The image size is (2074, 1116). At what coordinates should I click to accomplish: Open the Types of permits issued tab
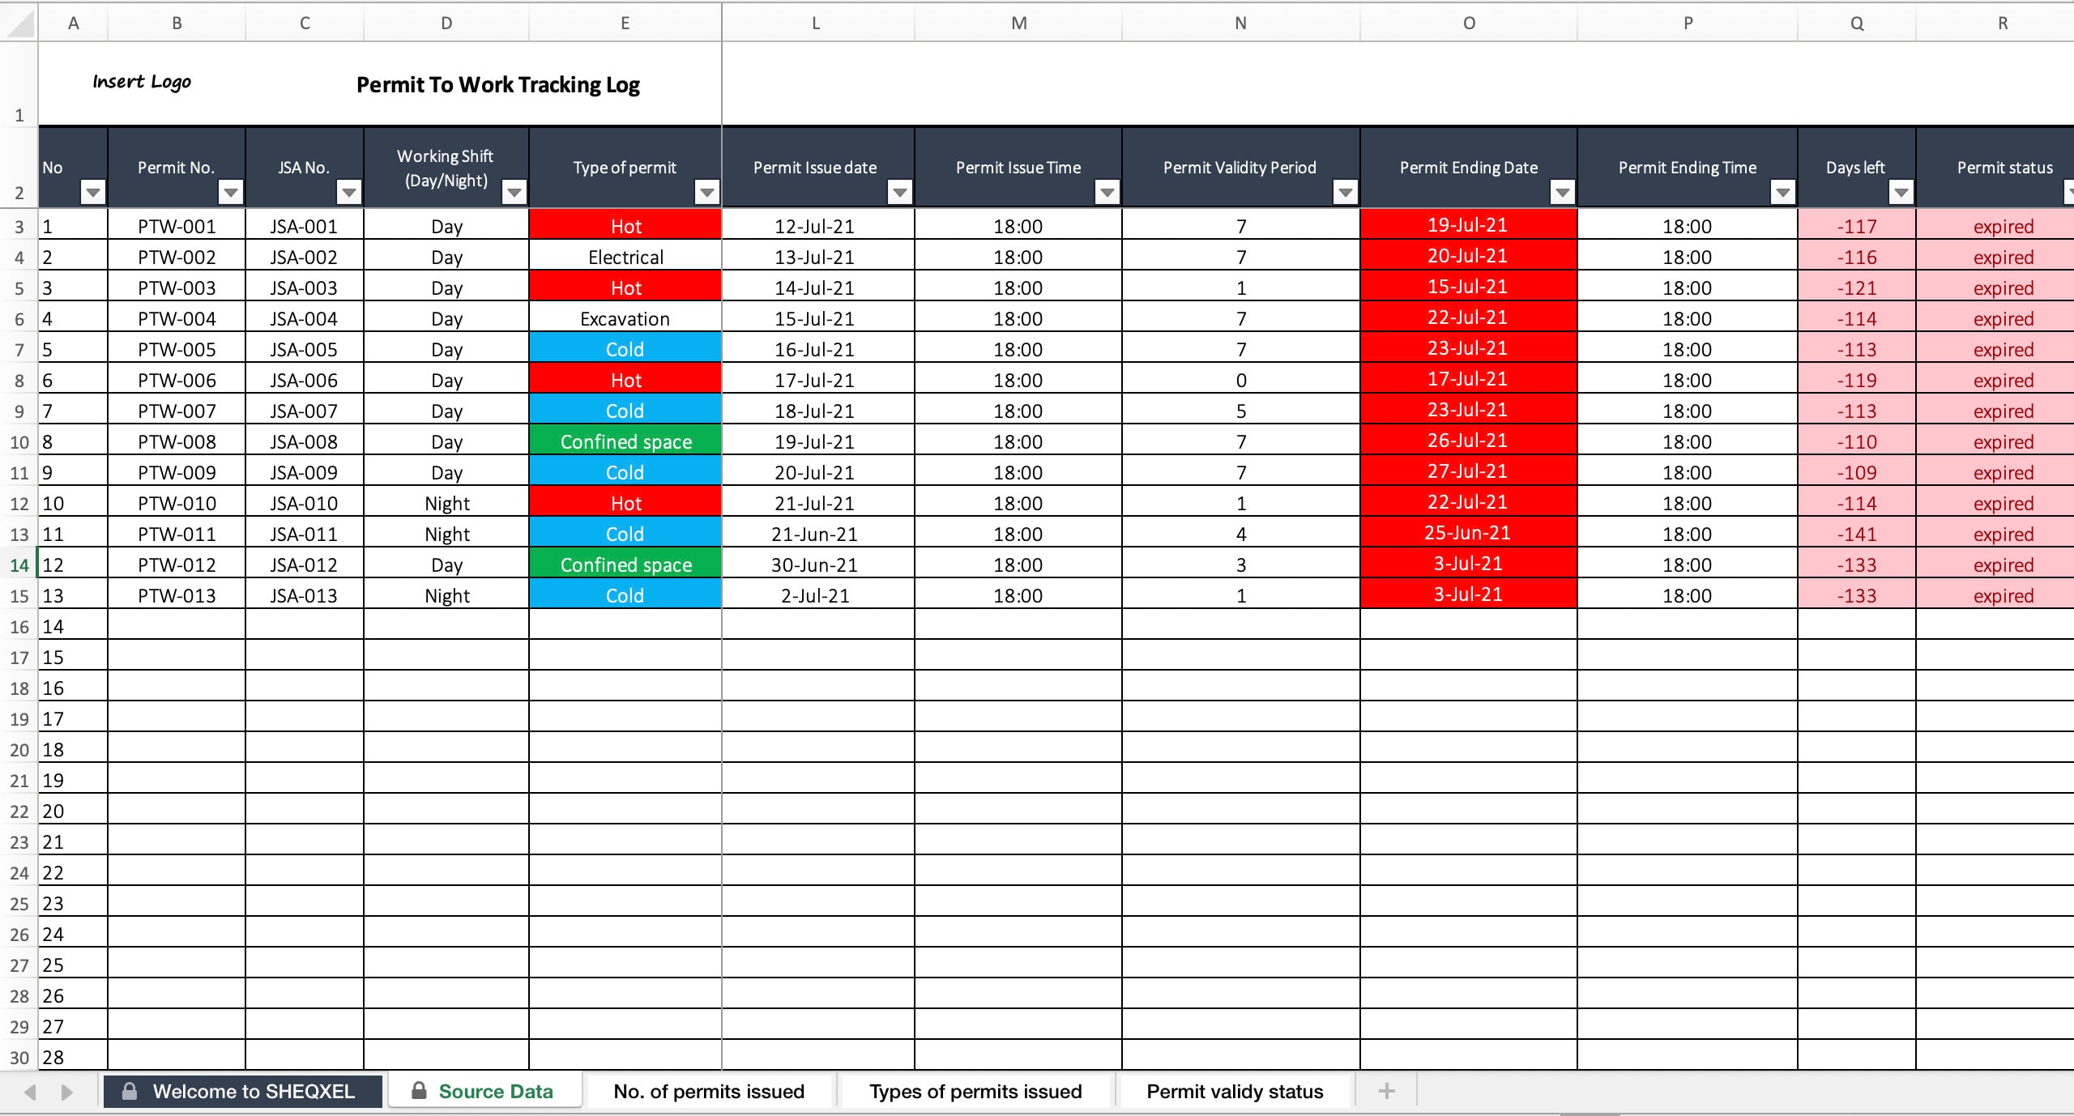[x=975, y=1091]
